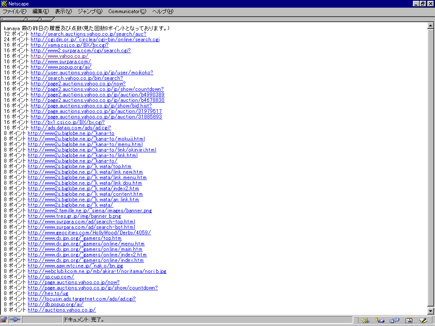Image resolution: width=435 pixels, height=326 pixels.
Task: Click the http://hey.to/ug link
Action: [48, 294]
